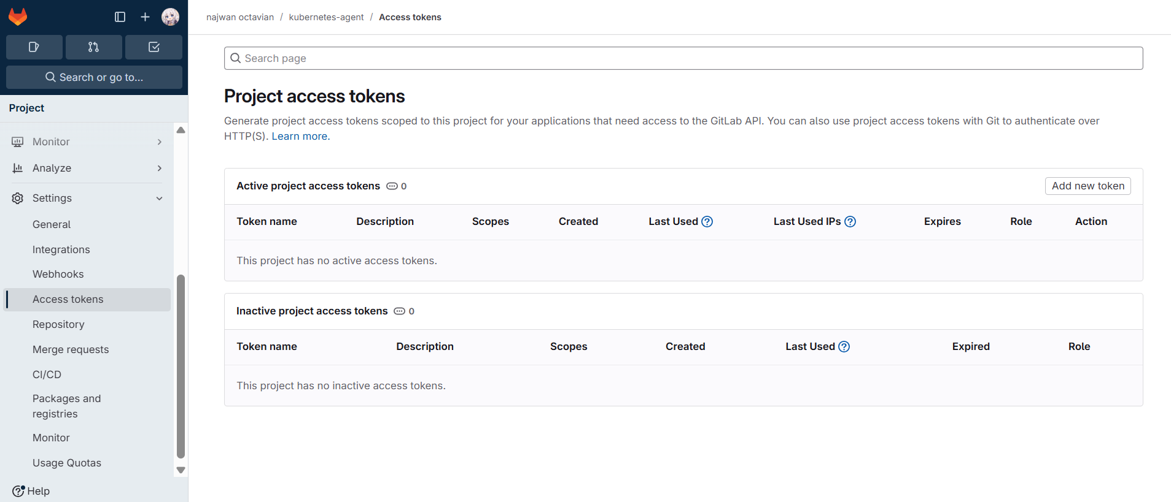
Task: Open the To-Do list icon
Action: [154, 47]
